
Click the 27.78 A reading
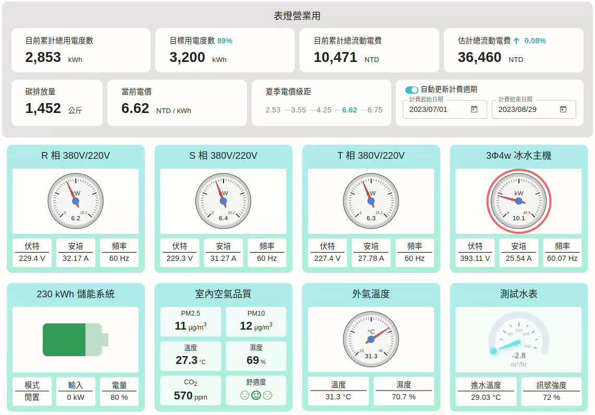[x=371, y=258]
